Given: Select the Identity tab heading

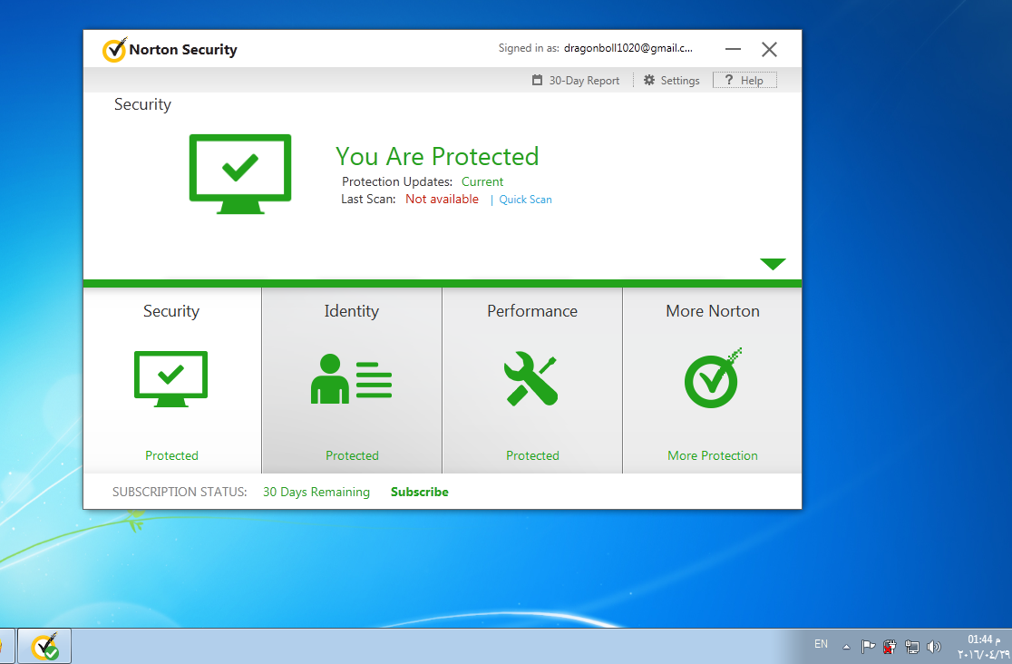Looking at the screenshot, I should (352, 311).
